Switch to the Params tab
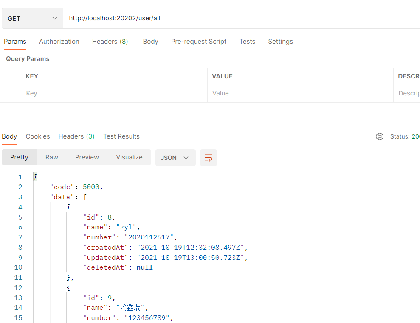The image size is (420, 323). 15,42
